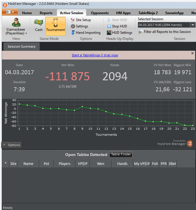The height and width of the screenshot is (210, 196).
Task: Click the Biggest Win value 19 971
Action: [x=183, y=72]
